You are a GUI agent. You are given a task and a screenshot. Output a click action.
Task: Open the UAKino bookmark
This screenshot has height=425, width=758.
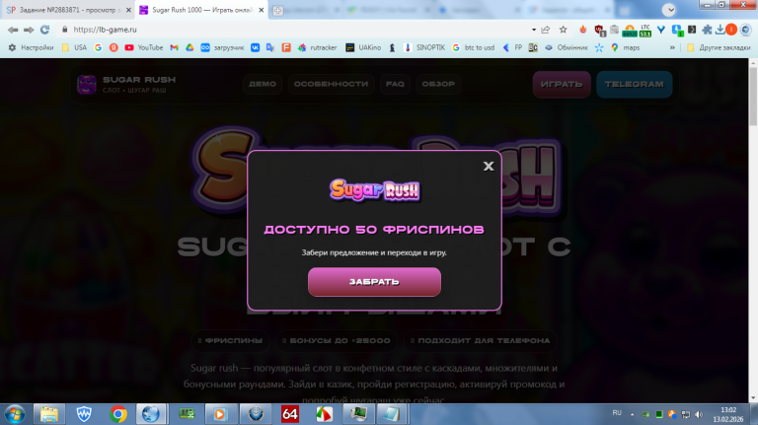363,47
